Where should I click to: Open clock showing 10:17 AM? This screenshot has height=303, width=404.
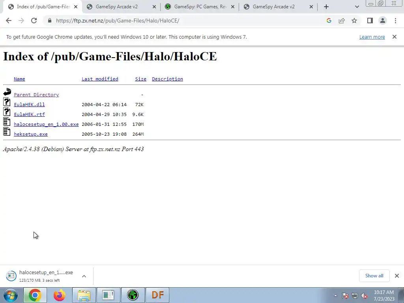[x=384, y=296]
